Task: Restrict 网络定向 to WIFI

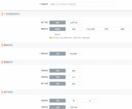Action: pos(74,77)
